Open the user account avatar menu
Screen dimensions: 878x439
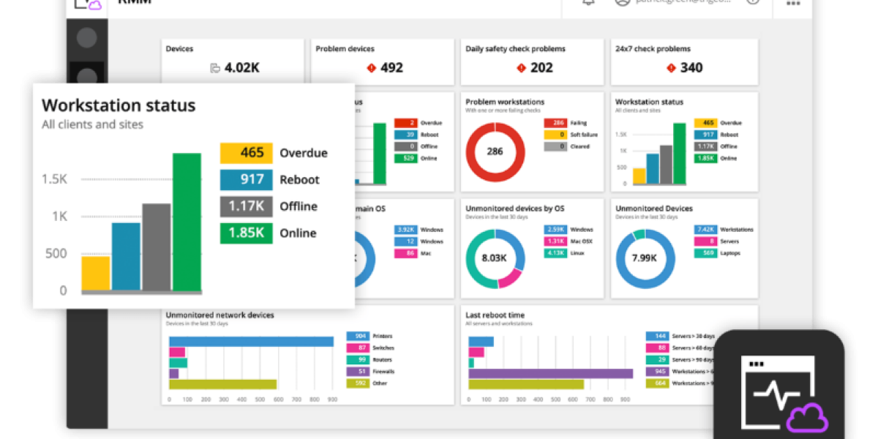(623, 3)
